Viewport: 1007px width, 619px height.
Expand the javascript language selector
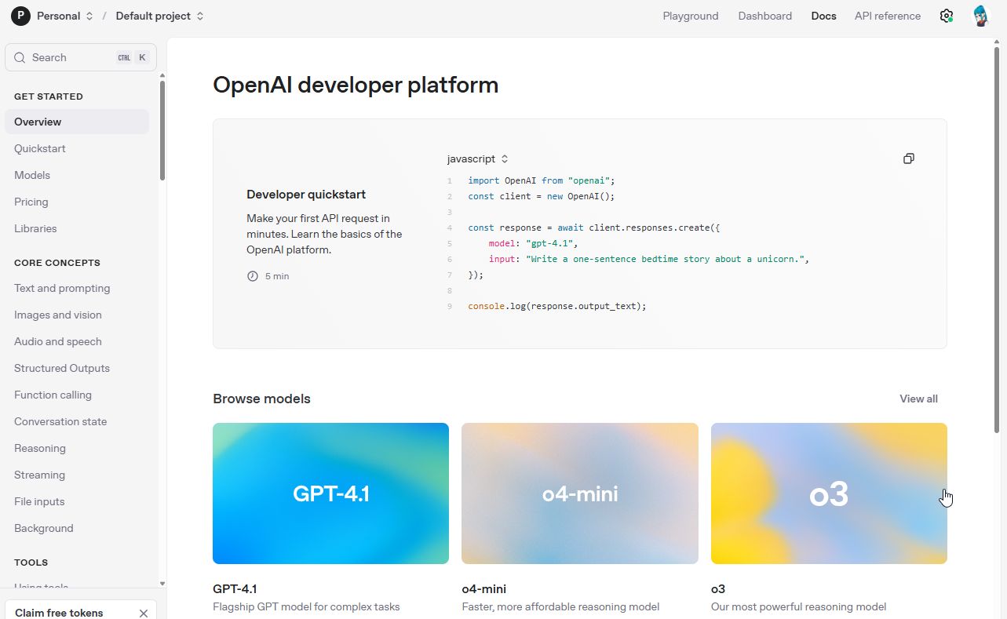[478, 158]
